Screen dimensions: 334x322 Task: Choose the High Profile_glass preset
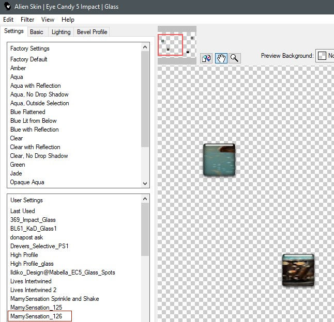click(x=32, y=264)
